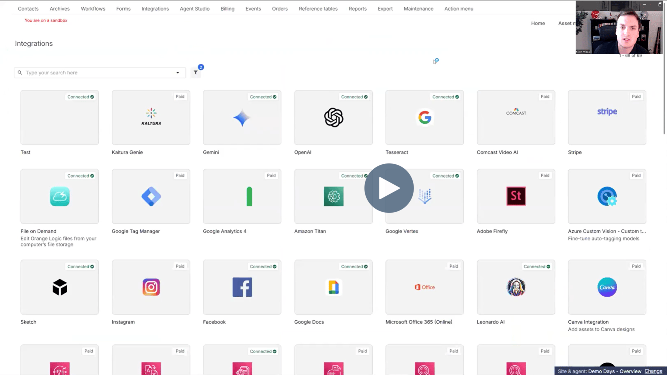Click the Integrations menu item
This screenshot has height=375, width=667.
click(x=155, y=9)
